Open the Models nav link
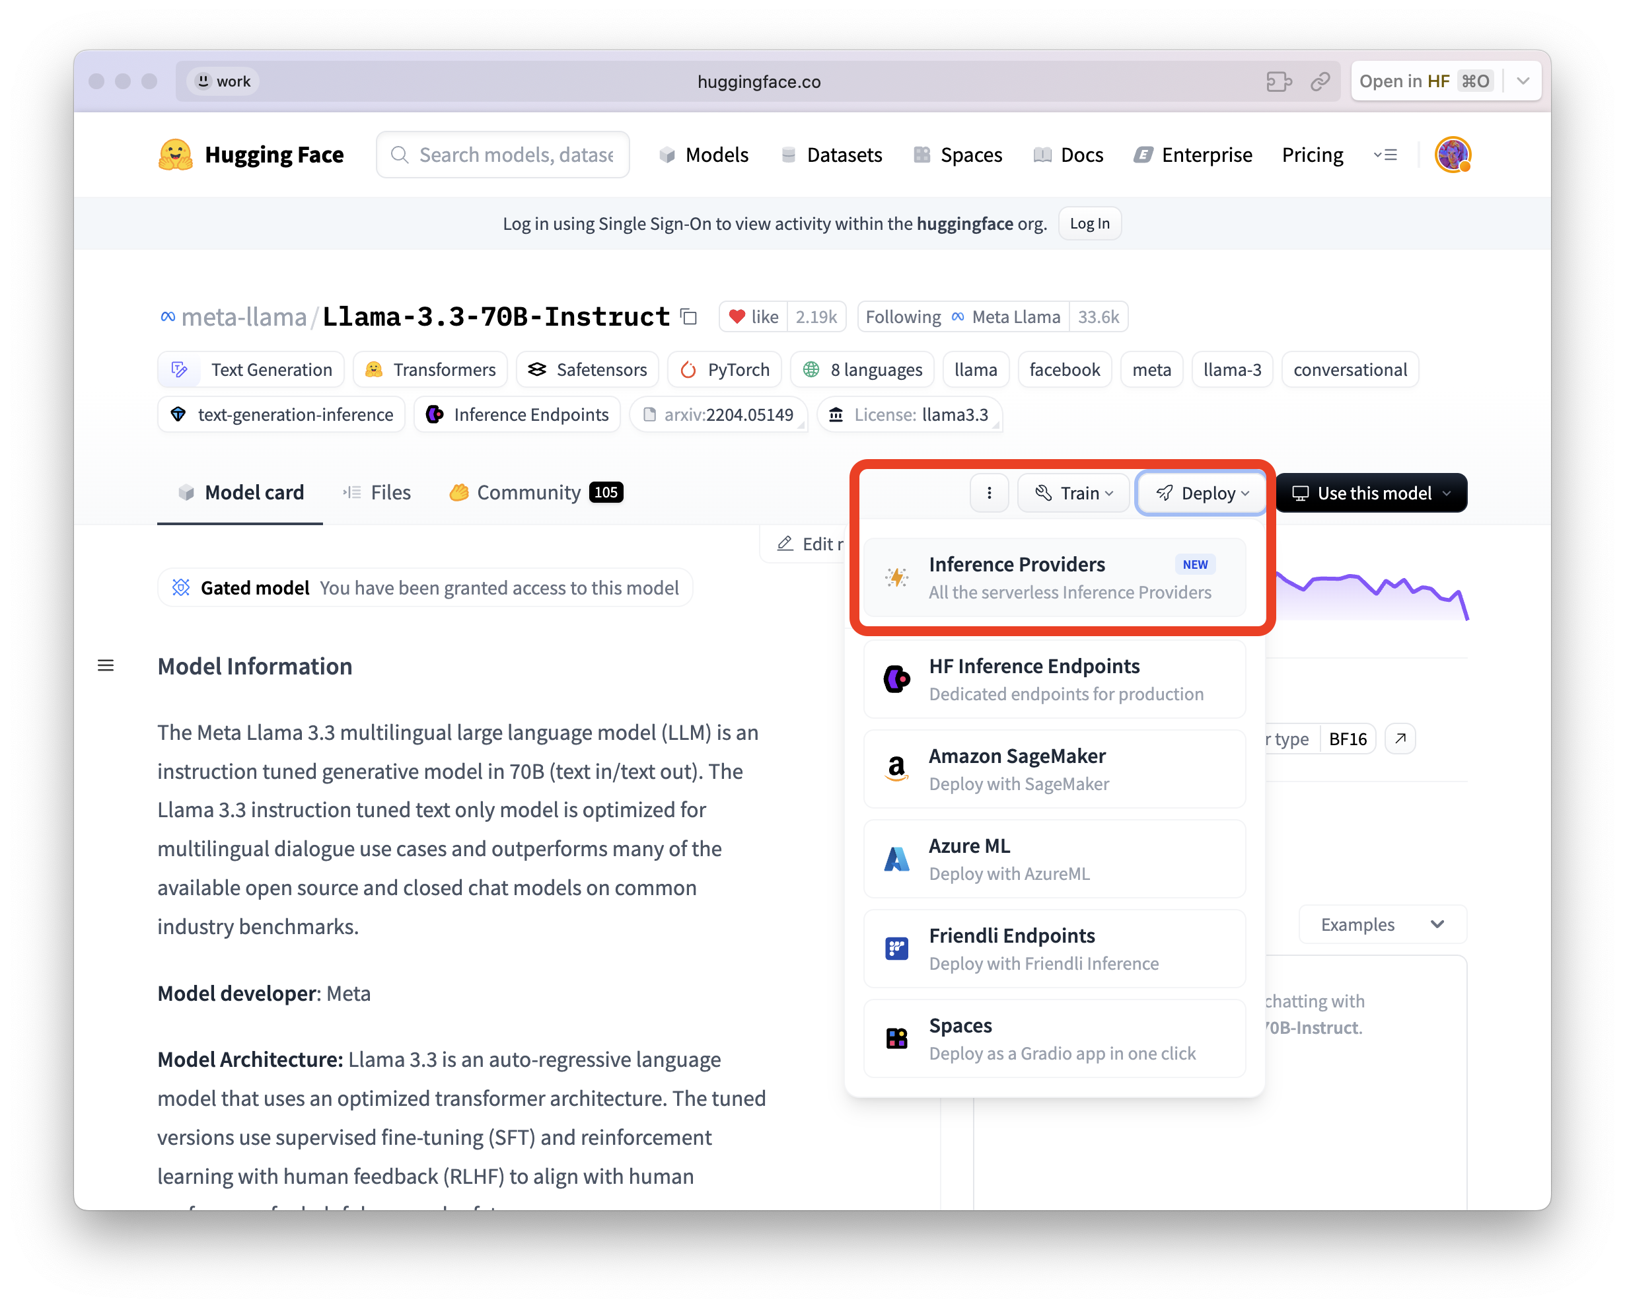 pos(704,155)
